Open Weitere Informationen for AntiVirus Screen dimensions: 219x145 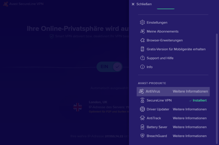coord(190,91)
